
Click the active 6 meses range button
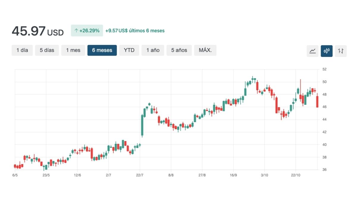[x=102, y=50]
